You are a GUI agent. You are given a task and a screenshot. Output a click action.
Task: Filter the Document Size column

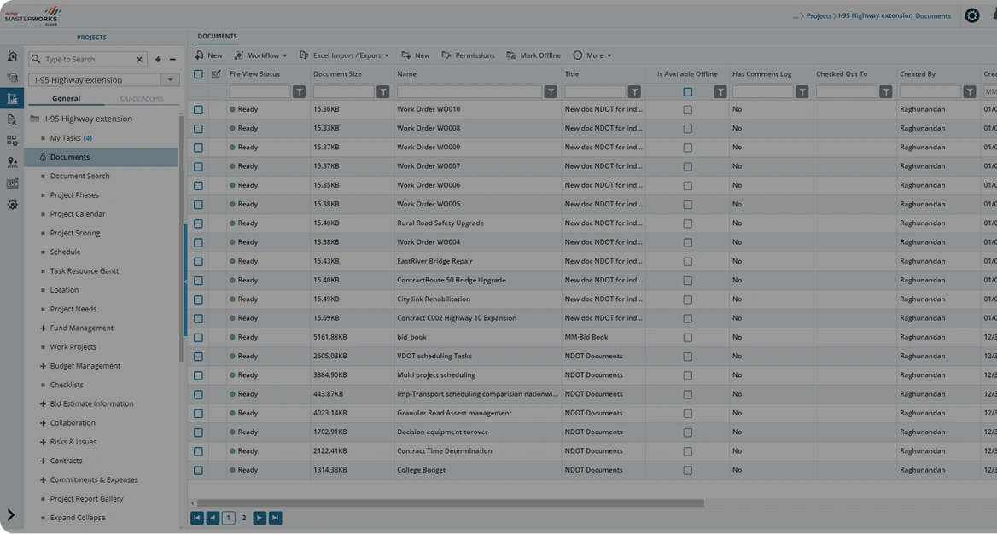point(382,92)
